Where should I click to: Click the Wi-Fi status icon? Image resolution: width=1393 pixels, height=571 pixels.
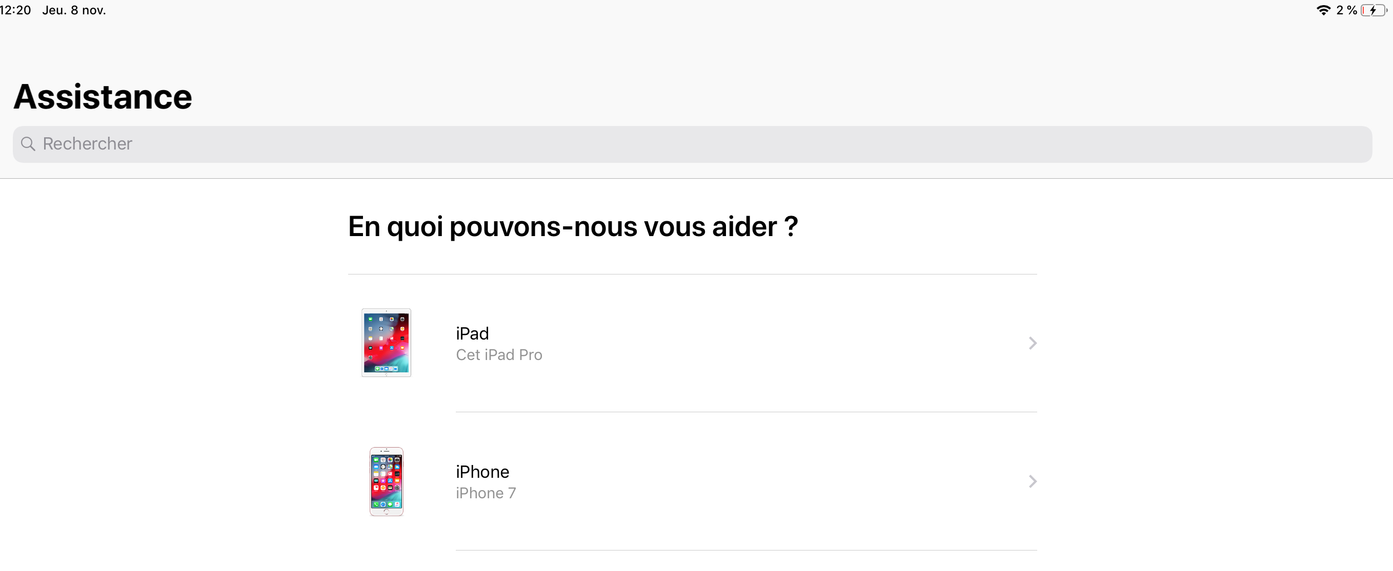[1323, 10]
